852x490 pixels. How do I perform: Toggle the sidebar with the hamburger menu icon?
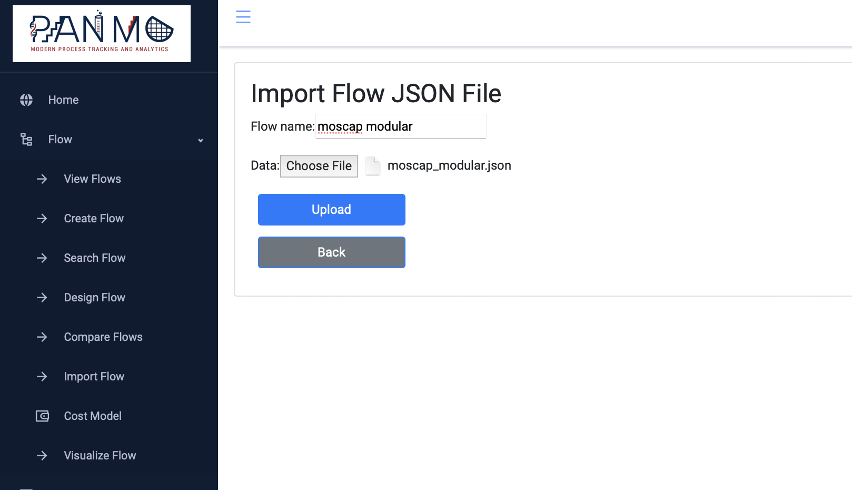243,17
